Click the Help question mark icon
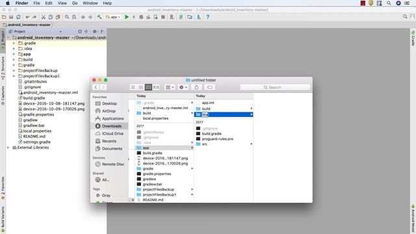The image size is (416, 234). click(x=208, y=17)
